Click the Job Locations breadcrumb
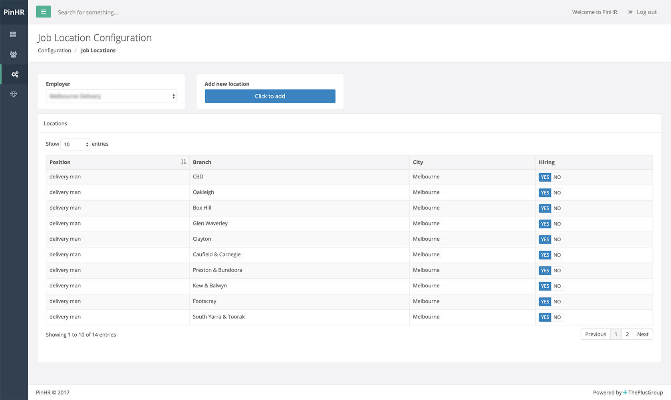The width and height of the screenshot is (671, 400). click(98, 50)
